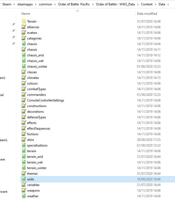Click the climates file icon

click(24, 78)
